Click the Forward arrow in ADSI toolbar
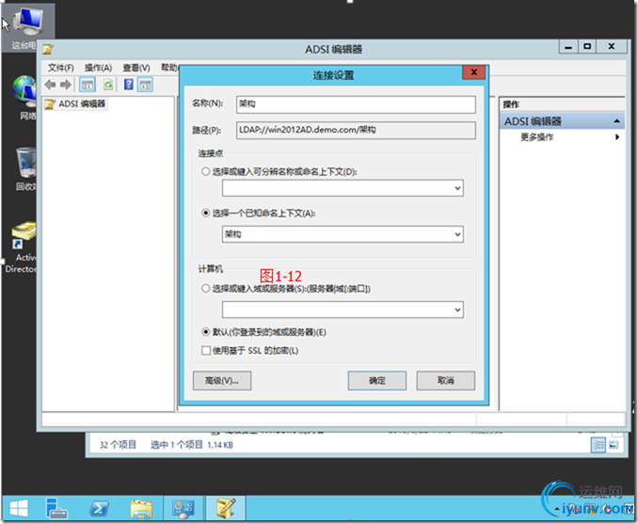The image size is (638, 524). [x=65, y=85]
